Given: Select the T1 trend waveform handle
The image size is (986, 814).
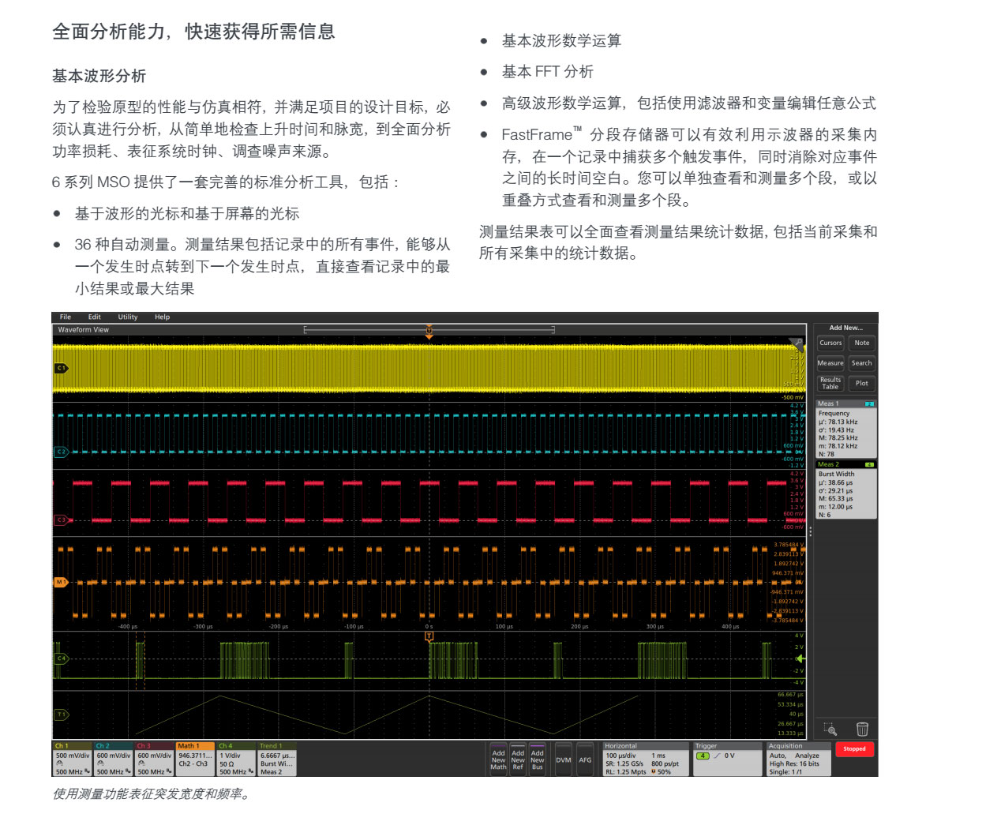Looking at the screenshot, I should pos(61,715).
